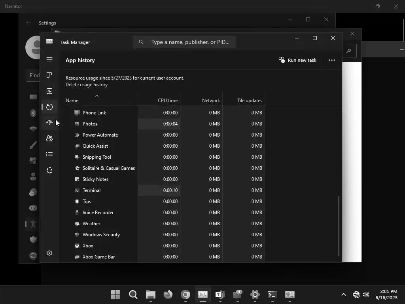This screenshot has width=405, height=304.
Task: Open Microsoft Teams from the taskbar
Action: pyautogui.click(x=220, y=294)
